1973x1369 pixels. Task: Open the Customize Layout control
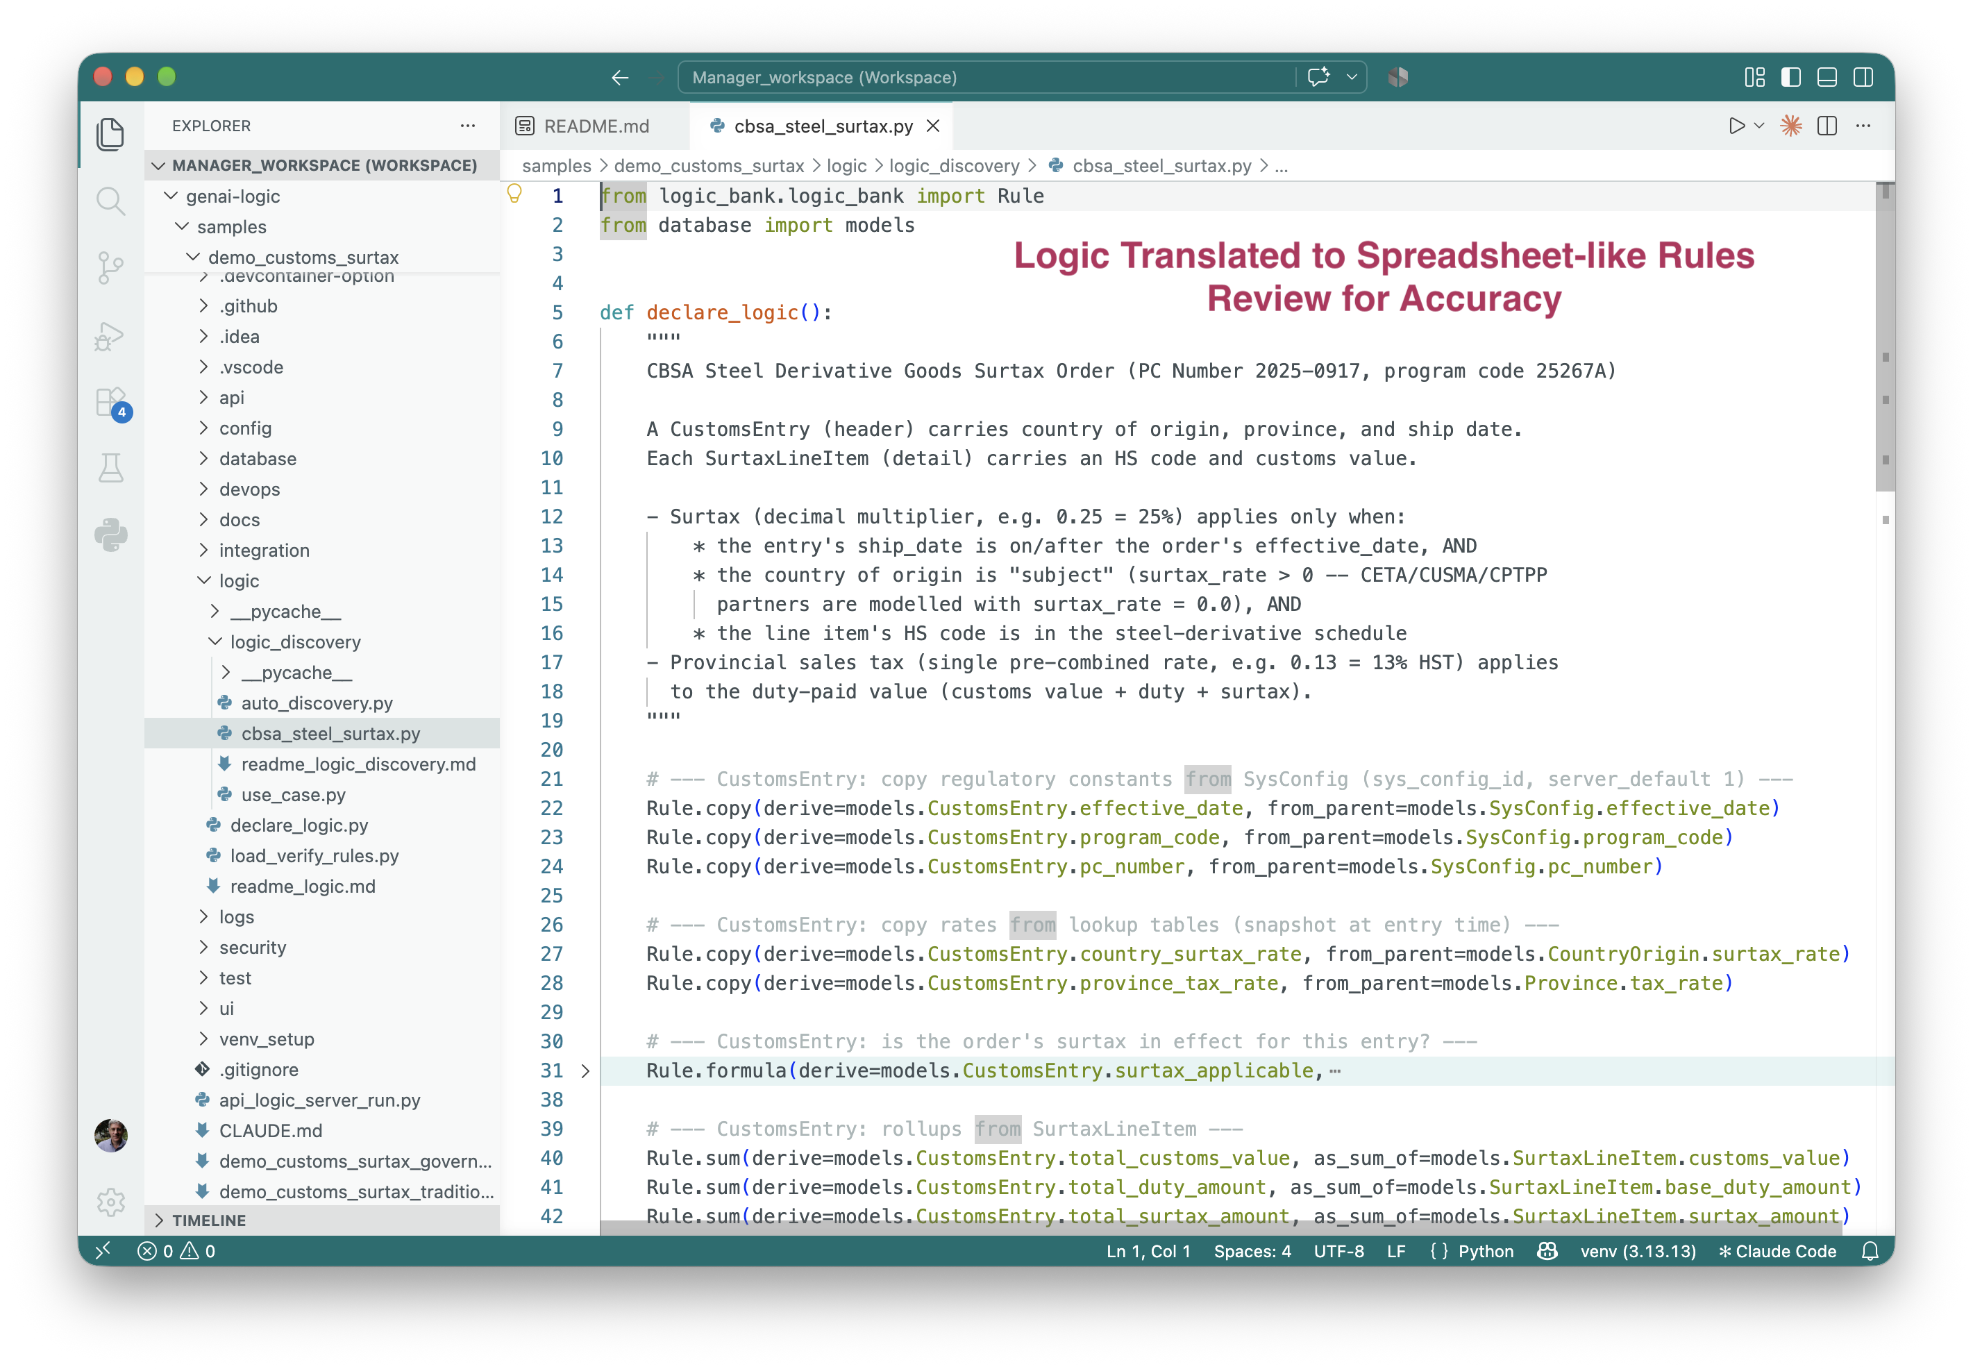pos(1754,77)
